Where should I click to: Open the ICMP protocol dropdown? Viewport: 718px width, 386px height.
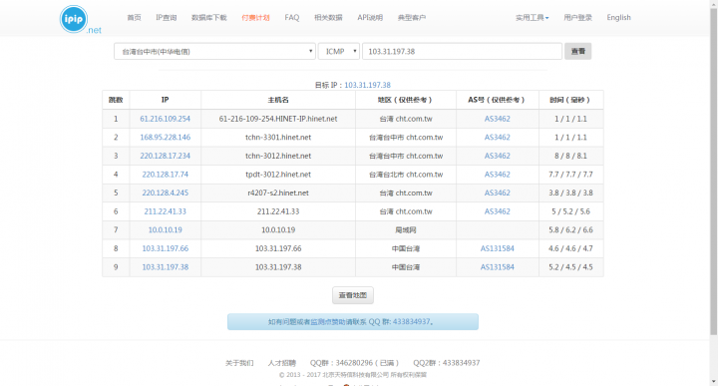339,51
